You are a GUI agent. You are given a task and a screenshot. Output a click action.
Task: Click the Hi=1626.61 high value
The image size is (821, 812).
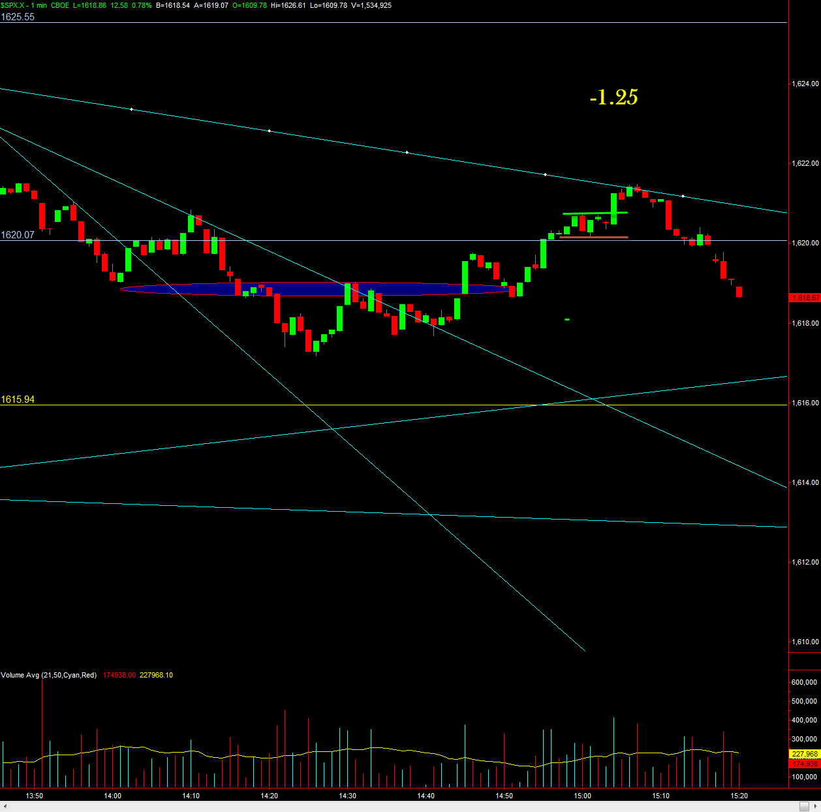click(x=288, y=5)
